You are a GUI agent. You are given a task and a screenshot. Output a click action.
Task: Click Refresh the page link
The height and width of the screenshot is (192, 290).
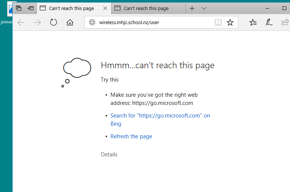click(x=131, y=136)
